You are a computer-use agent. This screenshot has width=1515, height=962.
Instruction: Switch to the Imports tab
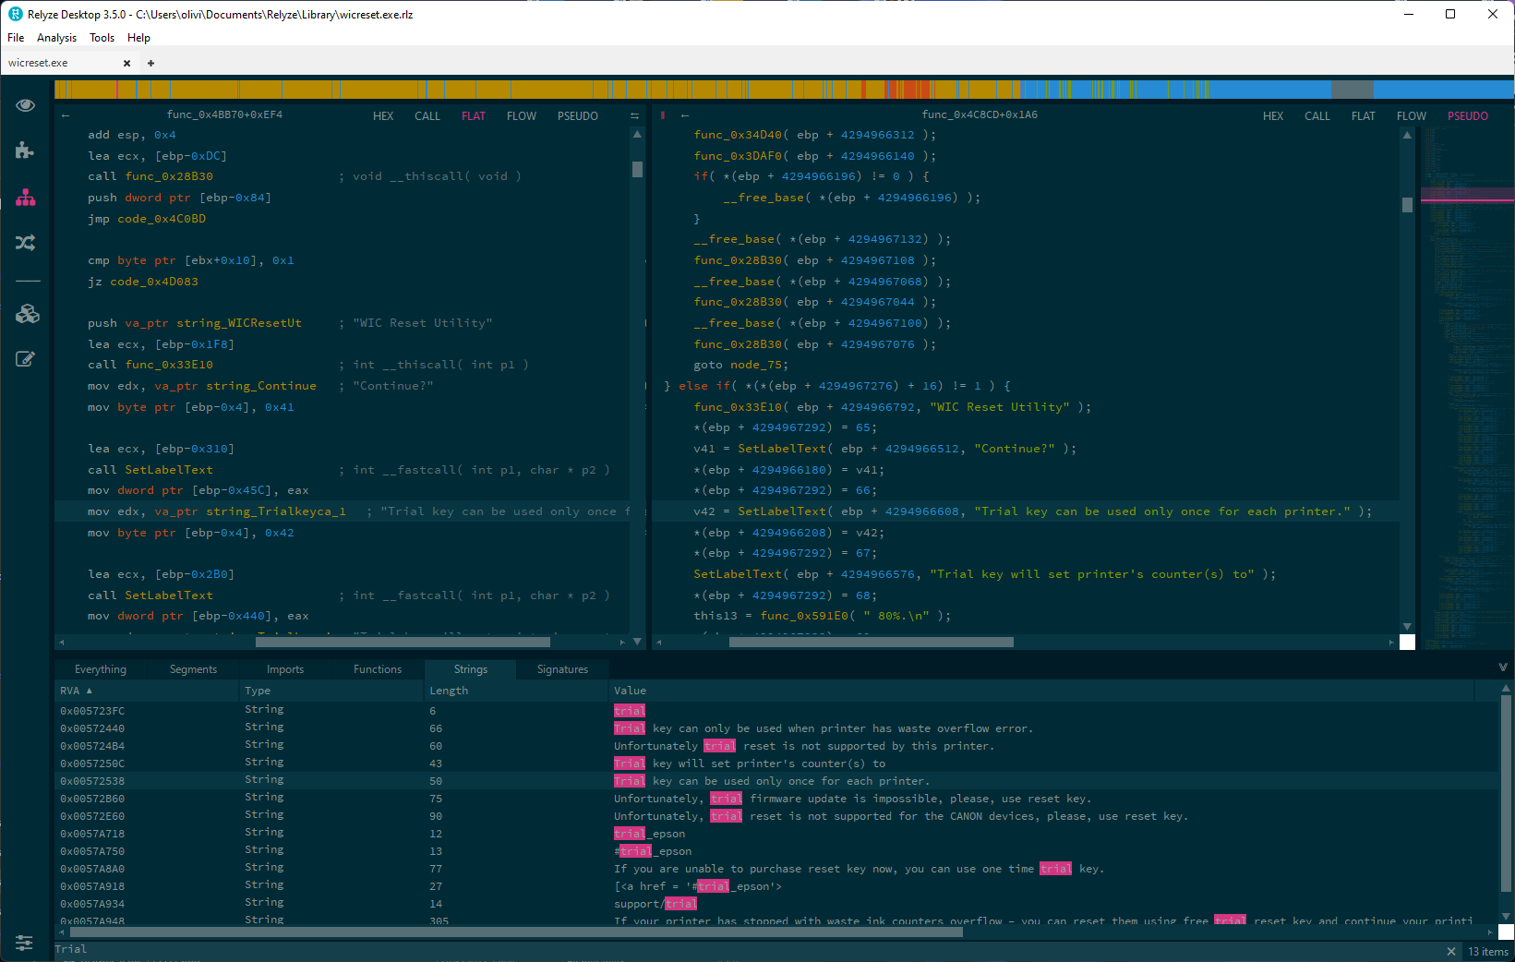(x=285, y=669)
